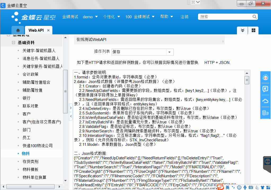Open the K chat sidebar icon
The image size is (271, 190).
click(265, 89)
